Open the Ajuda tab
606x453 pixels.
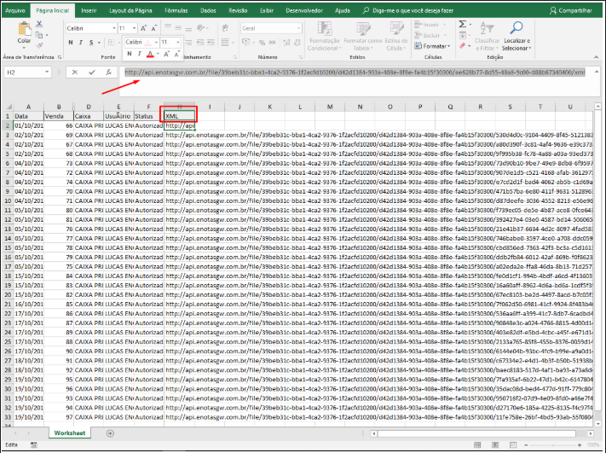point(343,10)
